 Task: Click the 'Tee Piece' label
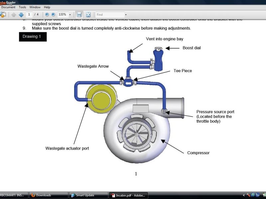pos(183,71)
